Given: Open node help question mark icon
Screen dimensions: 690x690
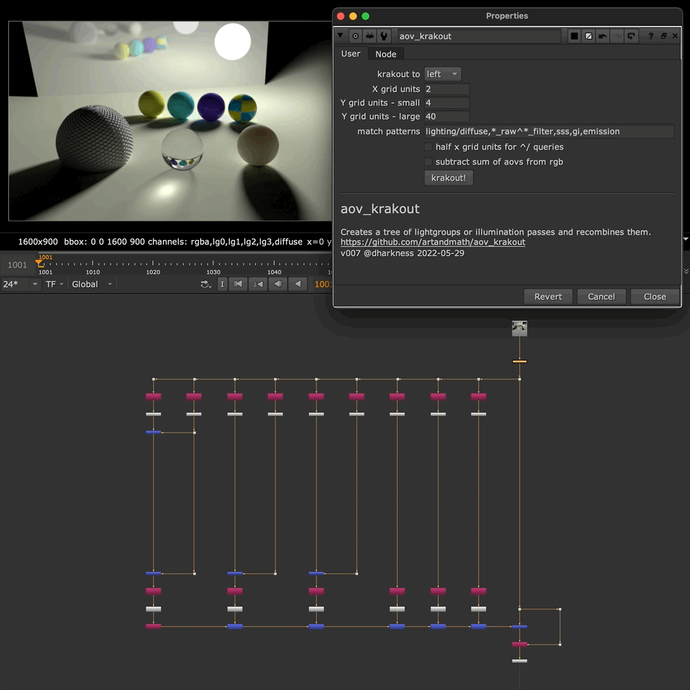Looking at the screenshot, I should pyautogui.click(x=651, y=36).
